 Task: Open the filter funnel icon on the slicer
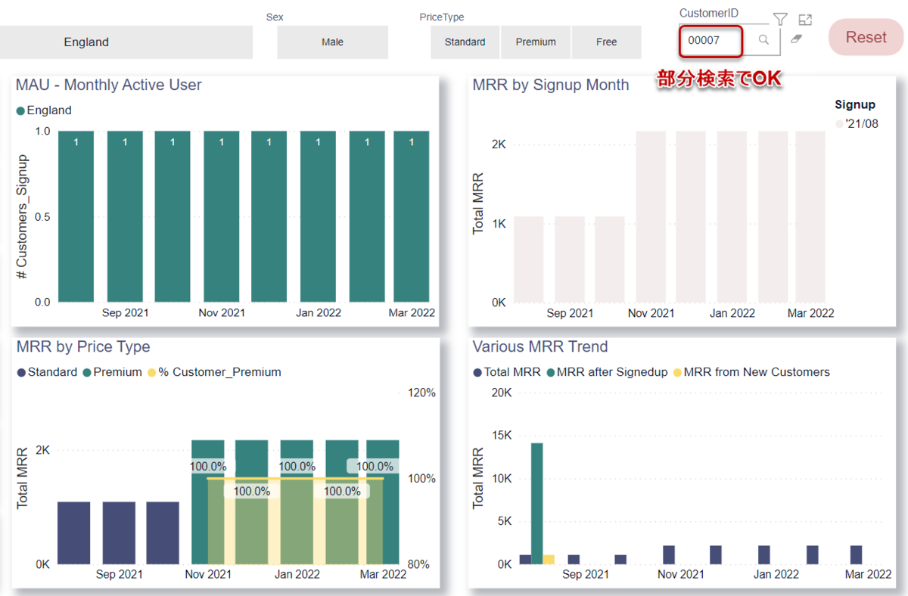pyautogui.click(x=781, y=19)
